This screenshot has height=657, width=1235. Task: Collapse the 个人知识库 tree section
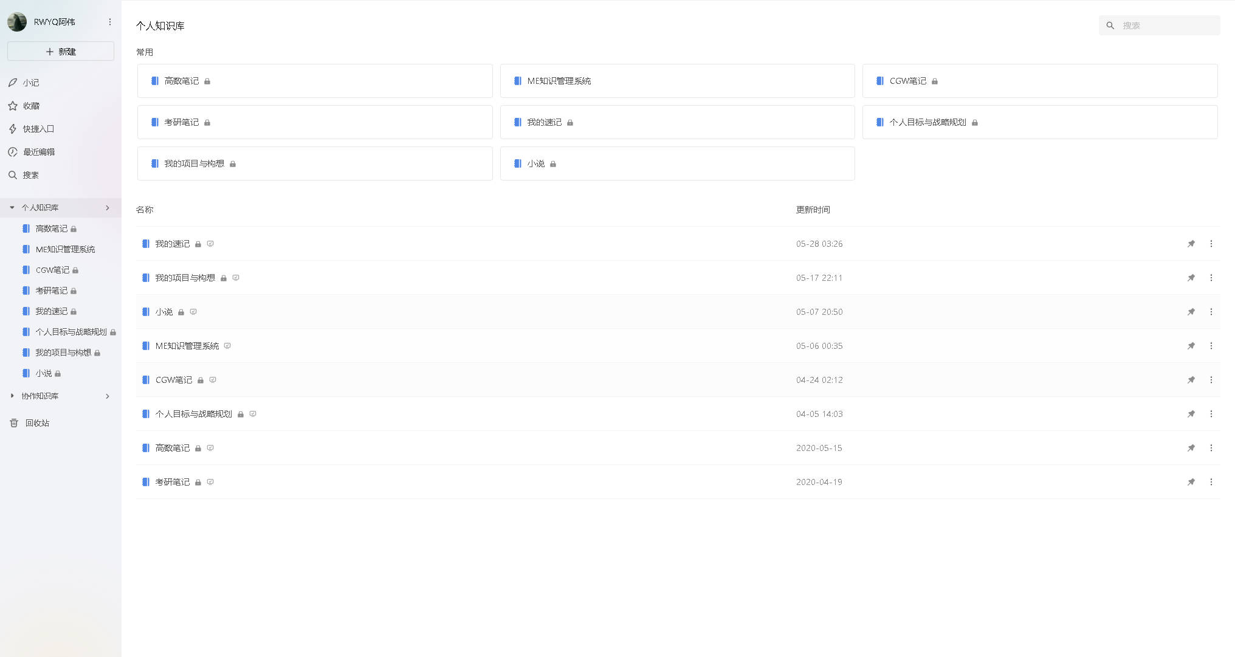click(12, 208)
